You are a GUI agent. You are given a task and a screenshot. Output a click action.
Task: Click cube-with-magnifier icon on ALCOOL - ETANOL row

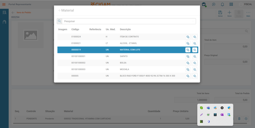click(x=195, y=43)
